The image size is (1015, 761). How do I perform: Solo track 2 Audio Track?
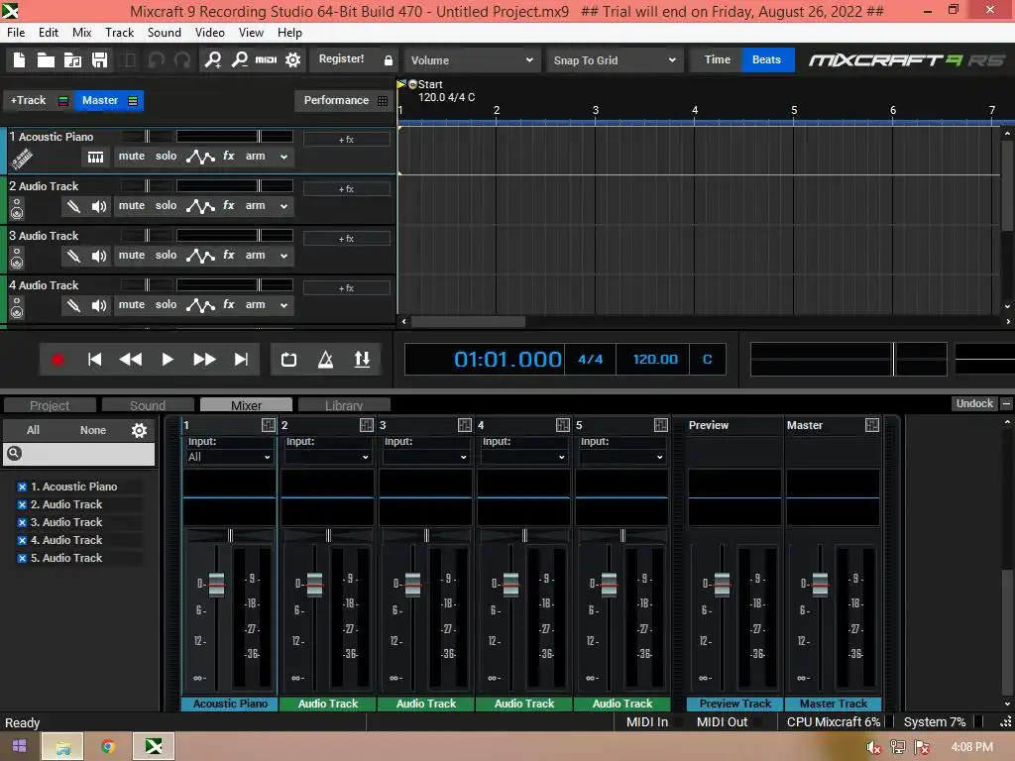(x=166, y=206)
